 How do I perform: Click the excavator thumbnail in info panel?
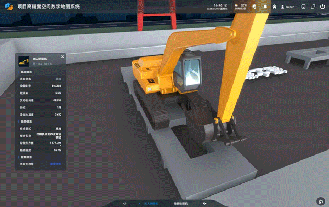(24, 61)
